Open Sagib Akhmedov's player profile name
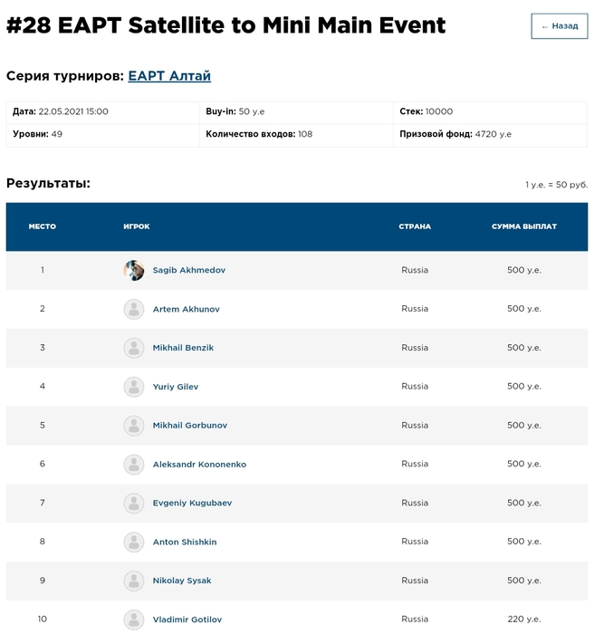This screenshot has height=634, width=594. click(x=188, y=271)
